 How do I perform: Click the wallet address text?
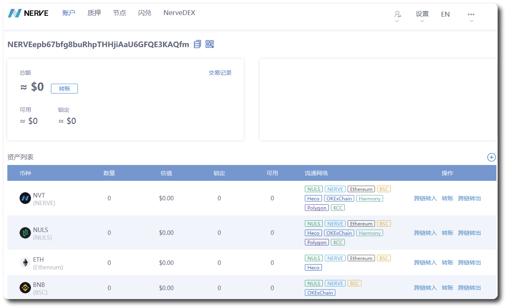[98, 44]
